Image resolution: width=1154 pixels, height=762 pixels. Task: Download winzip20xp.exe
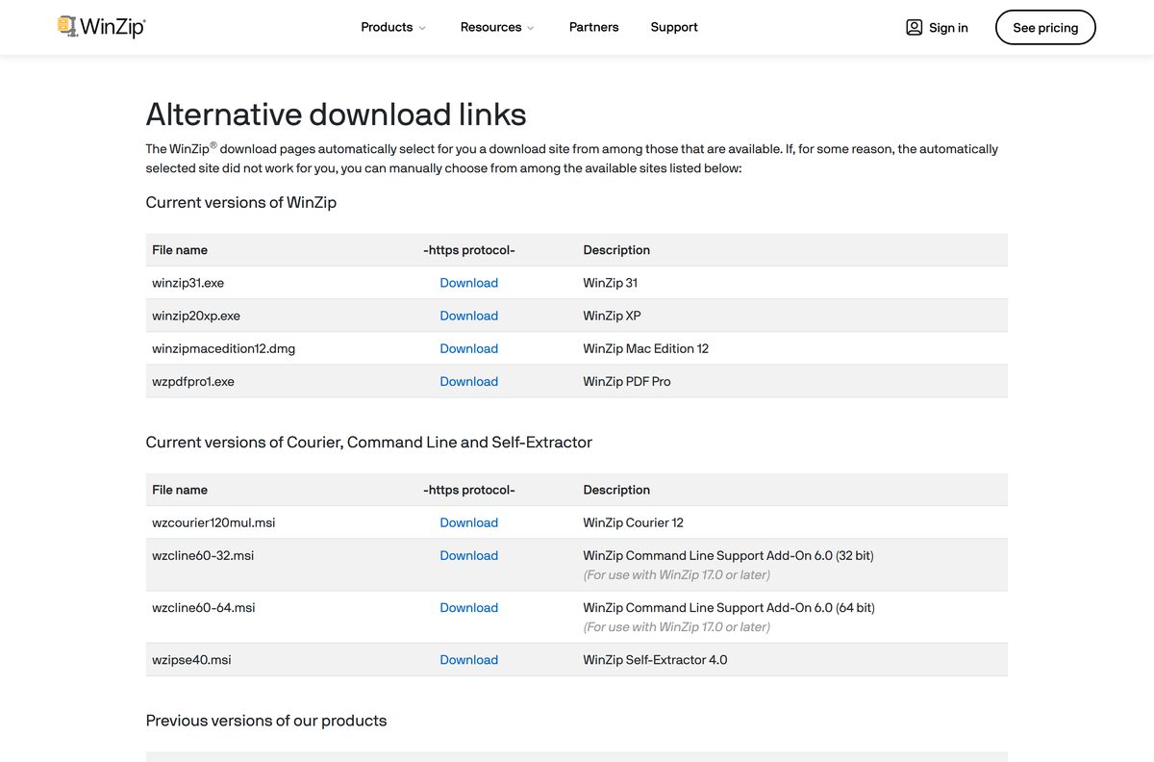click(x=468, y=316)
